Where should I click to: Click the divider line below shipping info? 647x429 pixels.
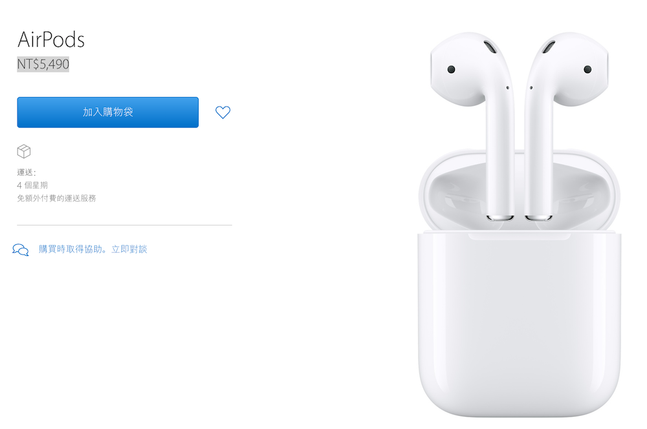(125, 225)
